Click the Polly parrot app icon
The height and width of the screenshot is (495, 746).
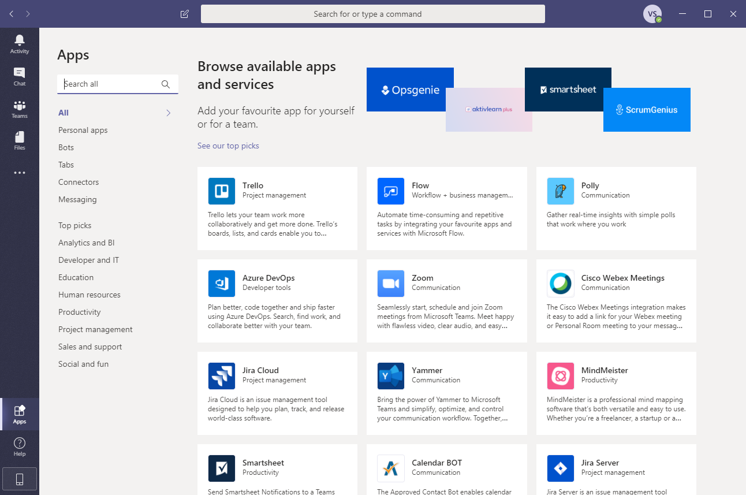[x=561, y=191]
